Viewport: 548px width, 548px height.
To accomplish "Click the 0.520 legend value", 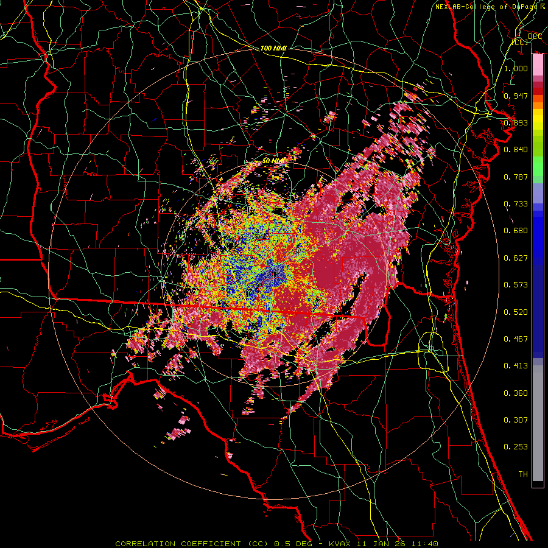I will coord(516,312).
